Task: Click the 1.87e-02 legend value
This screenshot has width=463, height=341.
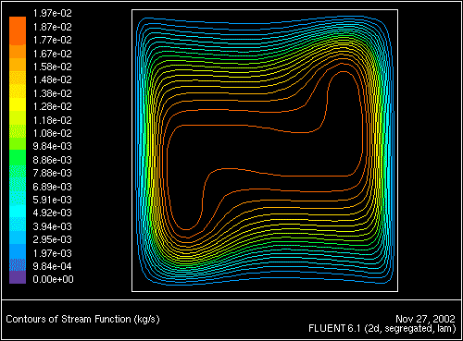Action: (53, 27)
